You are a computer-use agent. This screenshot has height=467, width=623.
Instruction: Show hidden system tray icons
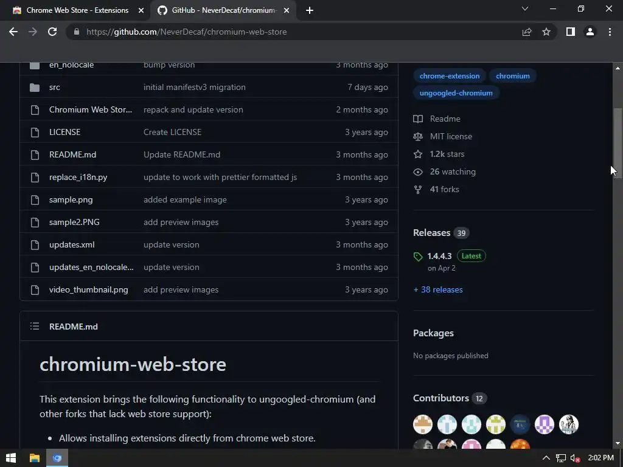tap(546, 458)
